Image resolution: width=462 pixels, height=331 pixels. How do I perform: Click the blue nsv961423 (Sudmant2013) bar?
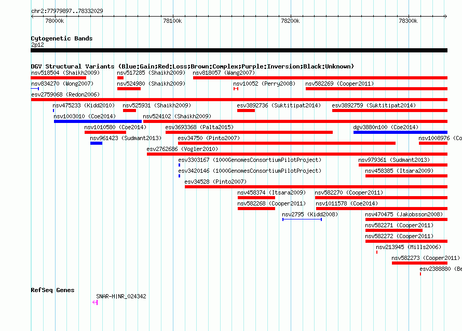pos(97,143)
